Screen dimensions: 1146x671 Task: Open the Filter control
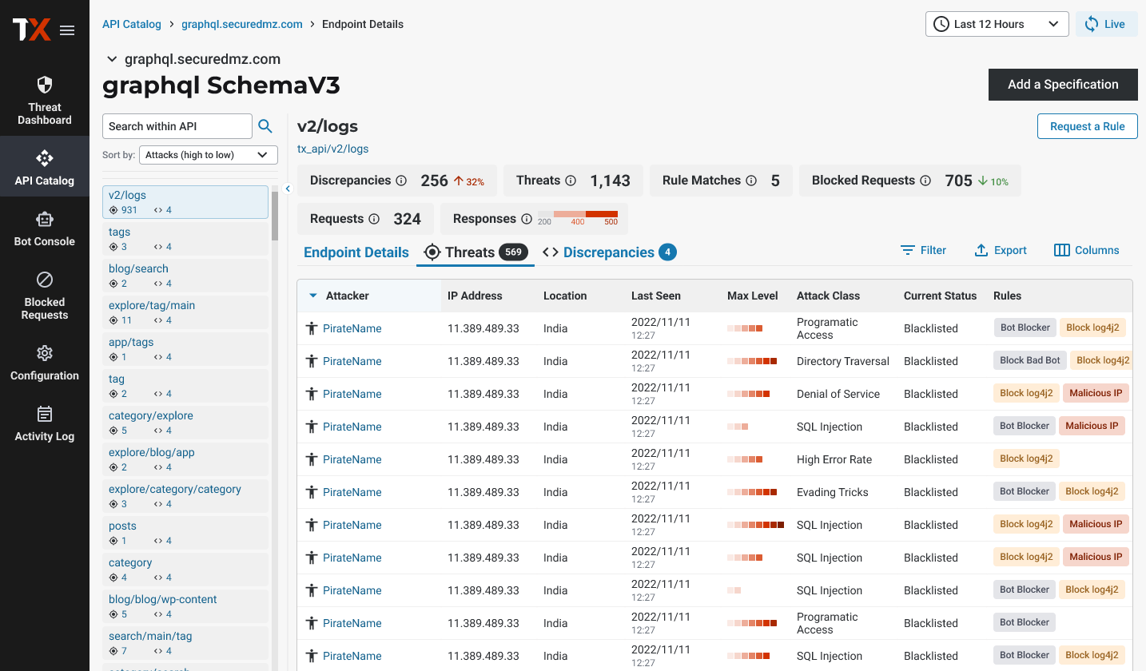(x=923, y=250)
